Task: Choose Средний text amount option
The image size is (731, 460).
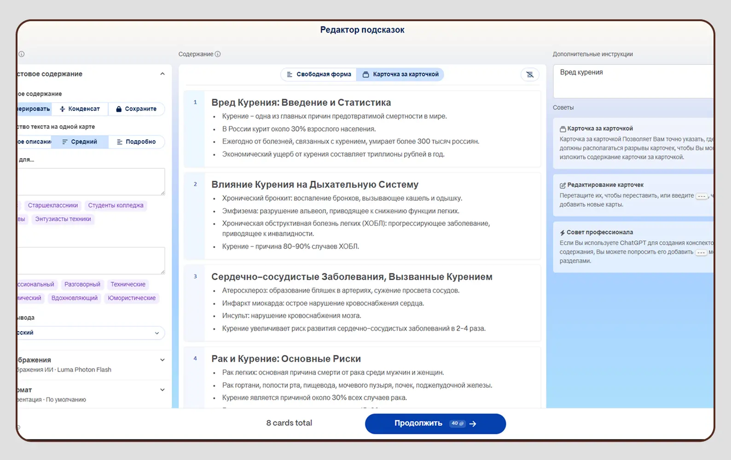Action: (x=80, y=142)
